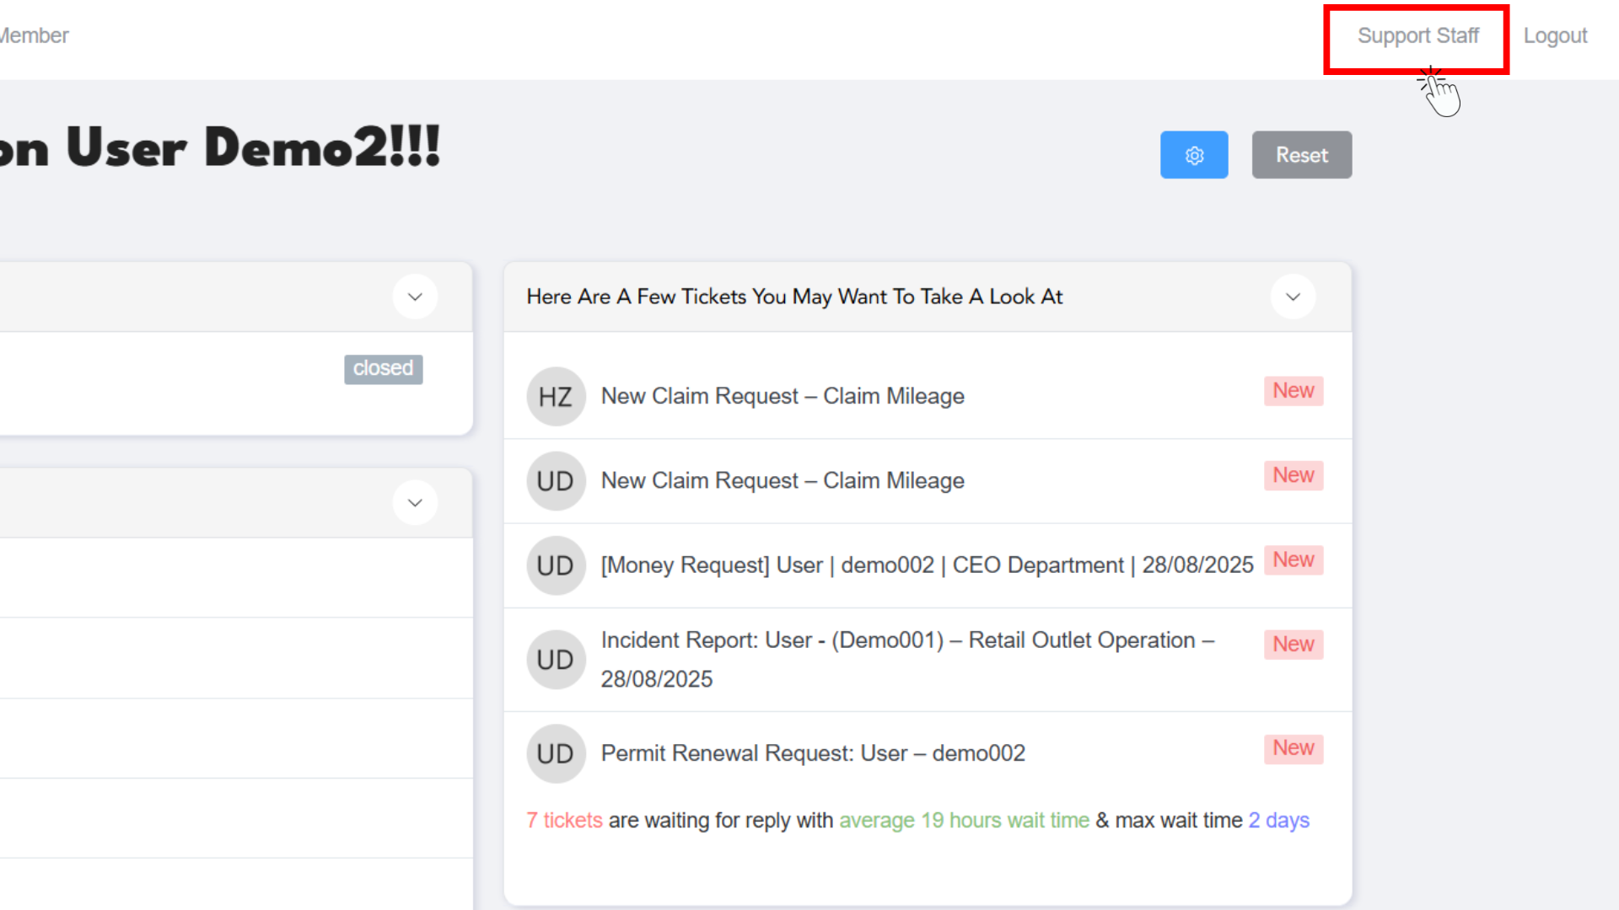Click the UD avatar beside Money Request ticket

pos(556,565)
